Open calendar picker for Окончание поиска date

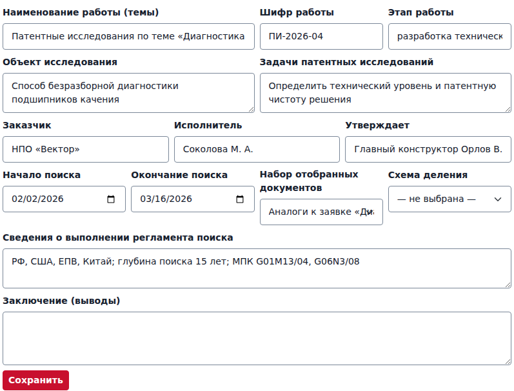tap(240, 199)
